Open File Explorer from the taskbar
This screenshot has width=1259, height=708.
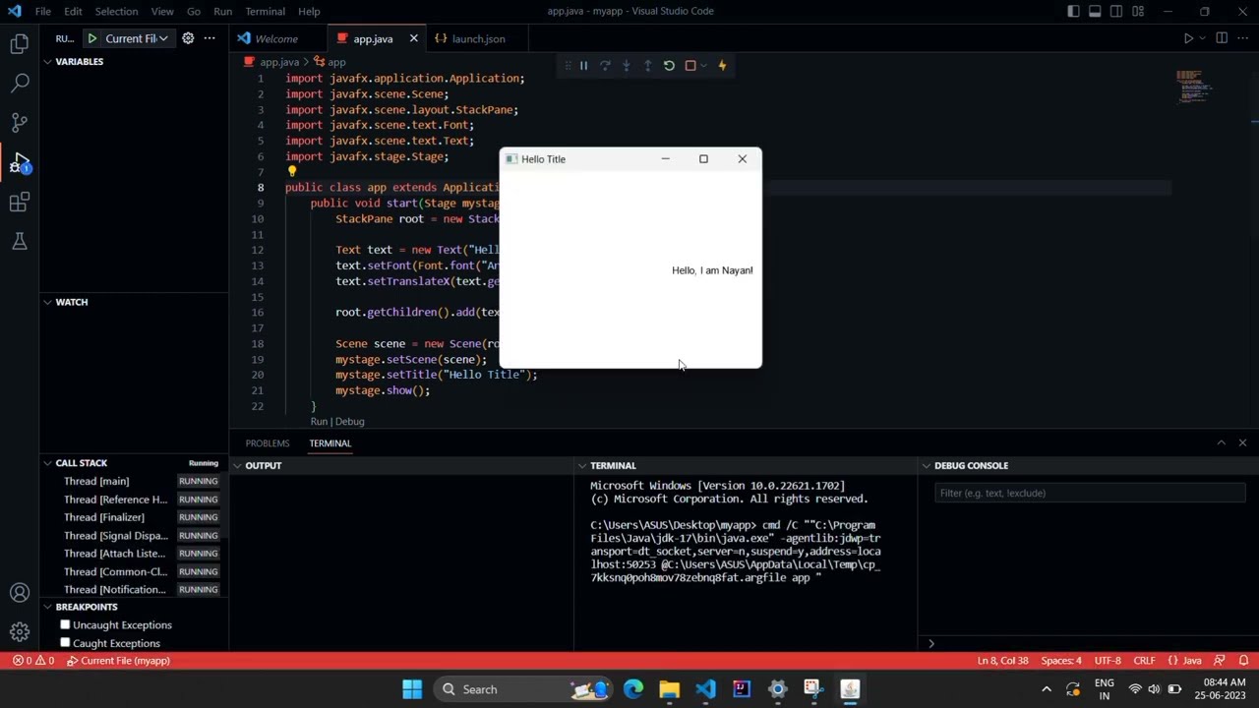(x=669, y=689)
